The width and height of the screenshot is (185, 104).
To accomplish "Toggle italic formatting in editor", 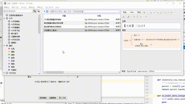I will tap(147, 12).
